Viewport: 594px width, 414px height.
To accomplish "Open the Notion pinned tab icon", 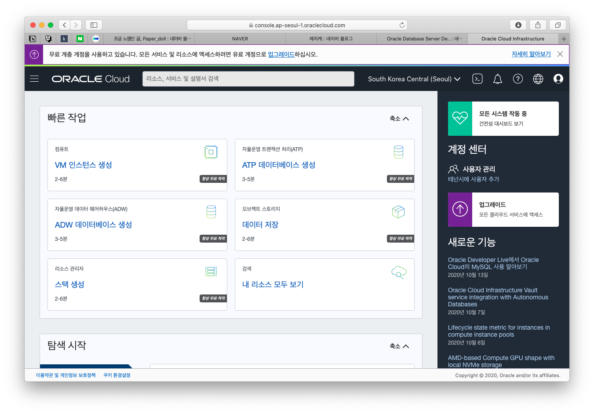I will [33, 39].
